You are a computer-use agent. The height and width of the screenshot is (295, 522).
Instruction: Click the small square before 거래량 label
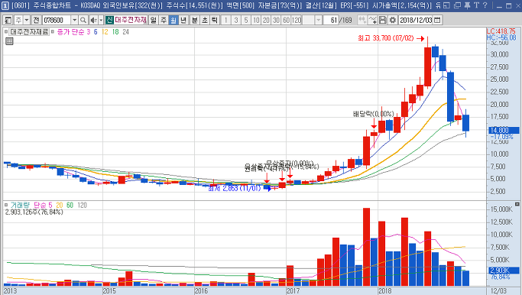point(6,205)
